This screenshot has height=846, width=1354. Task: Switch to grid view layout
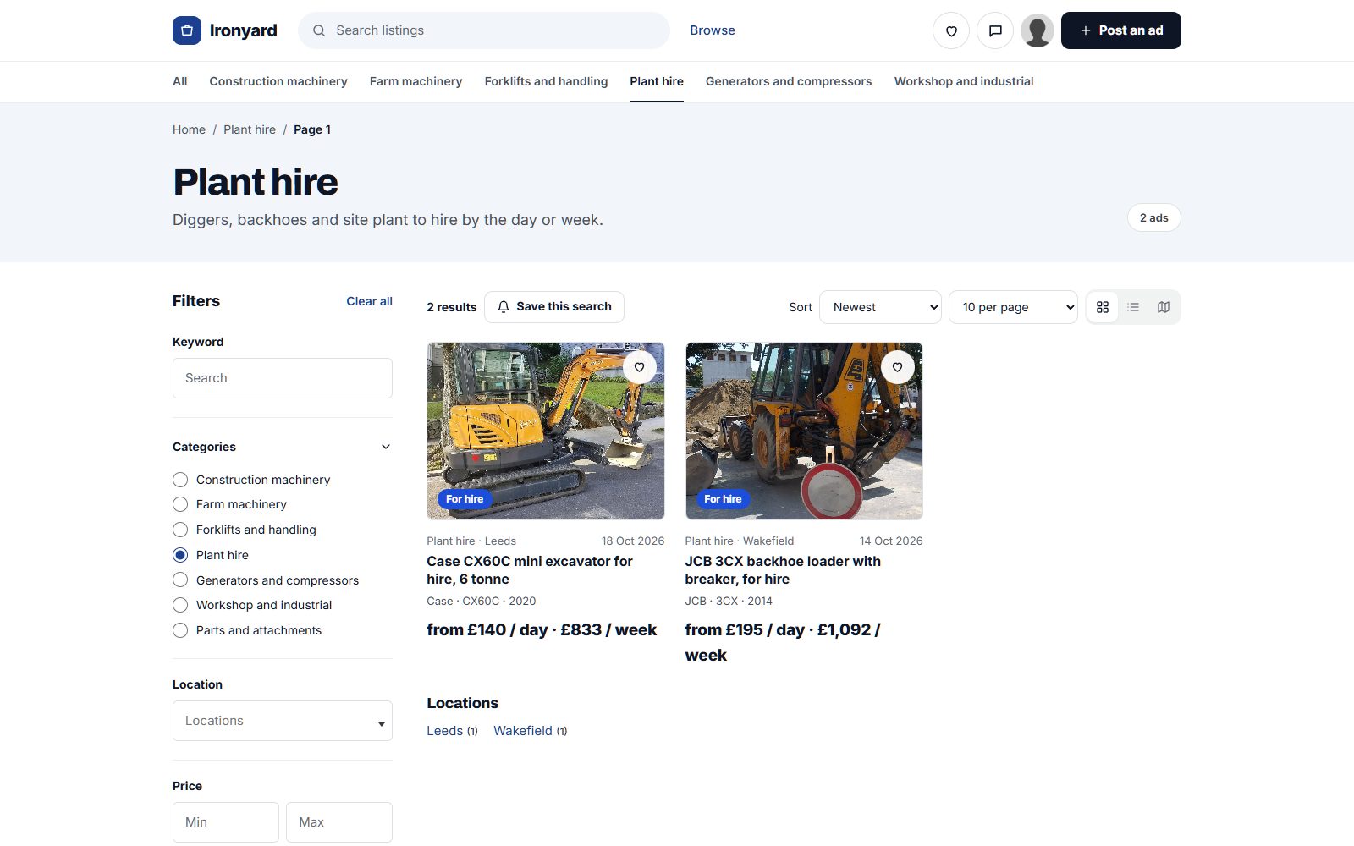click(x=1103, y=307)
